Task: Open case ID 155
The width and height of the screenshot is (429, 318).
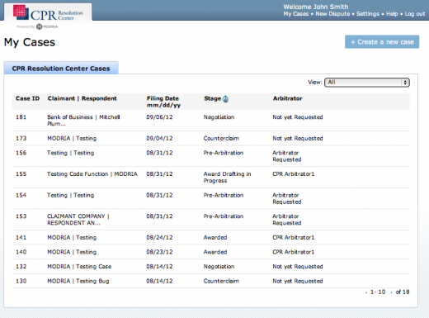Action: tap(21, 174)
